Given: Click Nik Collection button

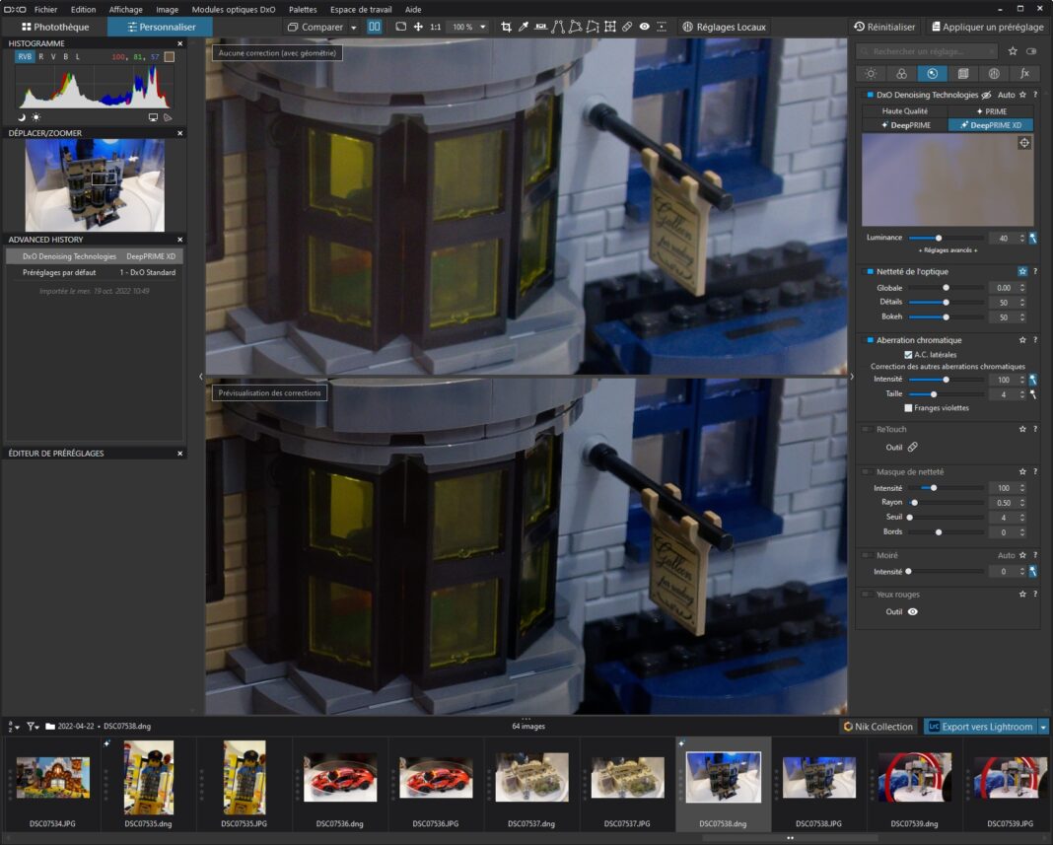Looking at the screenshot, I should tap(878, 727).
